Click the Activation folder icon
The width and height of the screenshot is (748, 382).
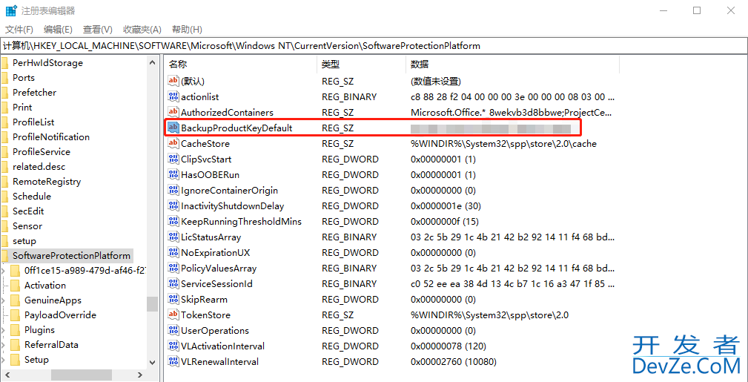[16, 286]
